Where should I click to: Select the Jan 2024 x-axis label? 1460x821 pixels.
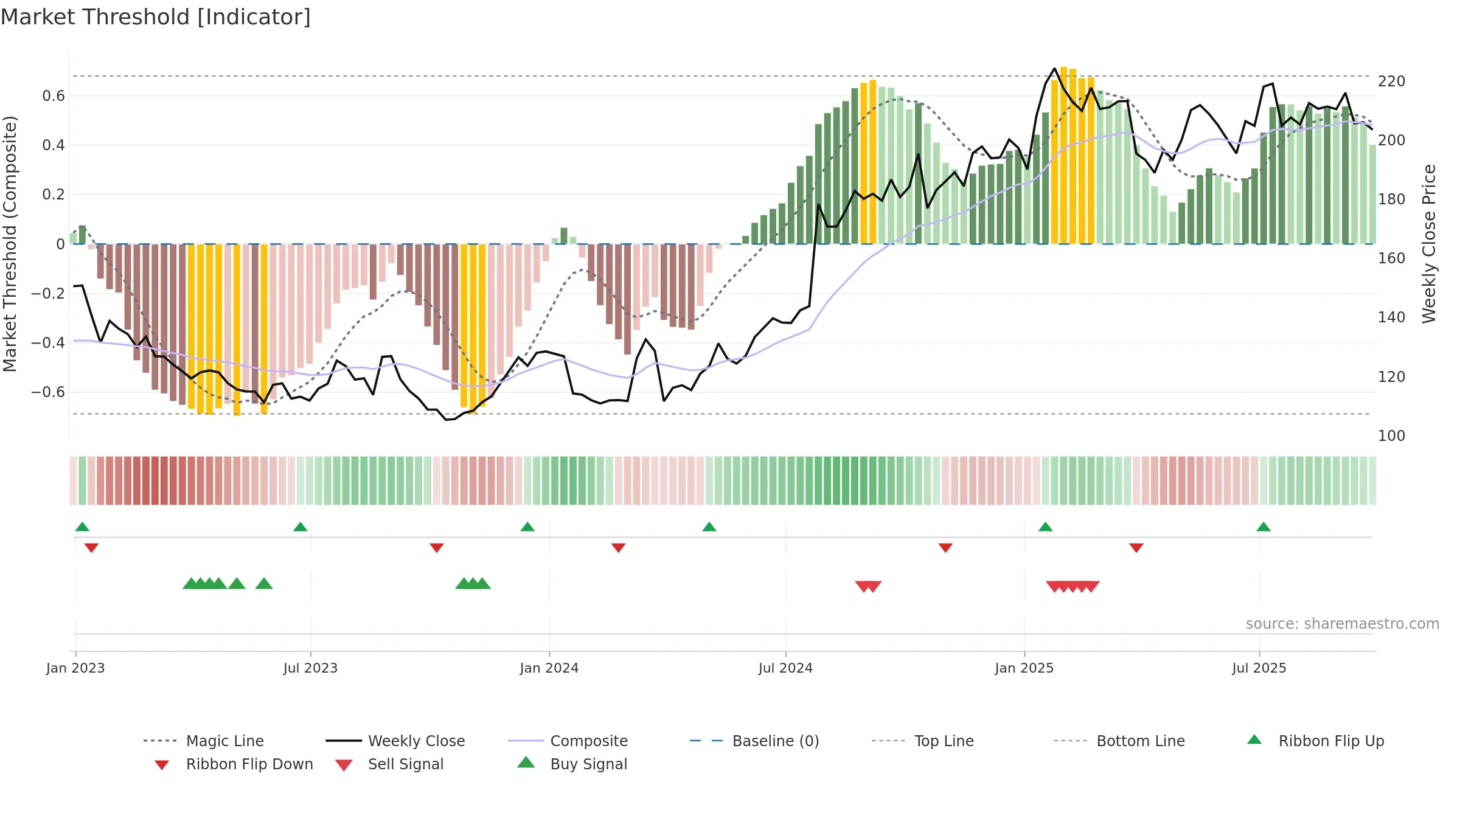tap(549, 668)
